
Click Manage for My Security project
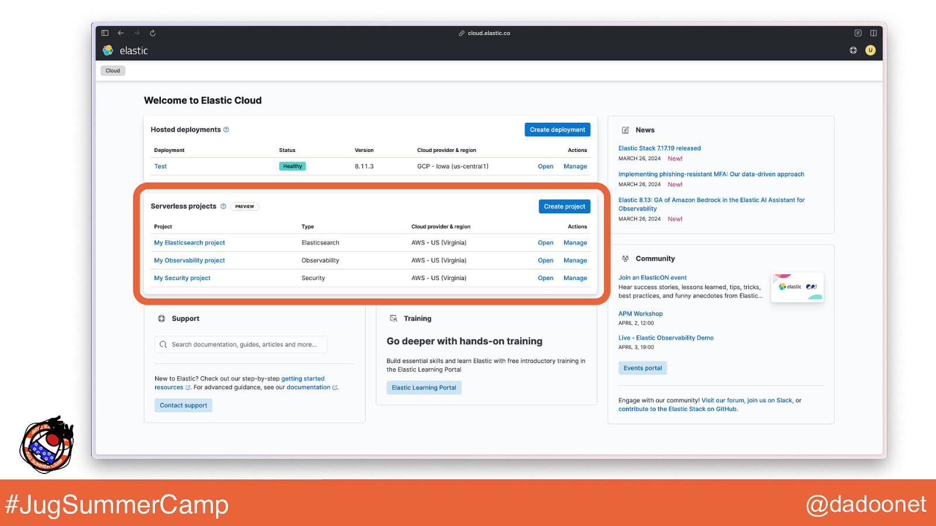click(x=575, y=278)
